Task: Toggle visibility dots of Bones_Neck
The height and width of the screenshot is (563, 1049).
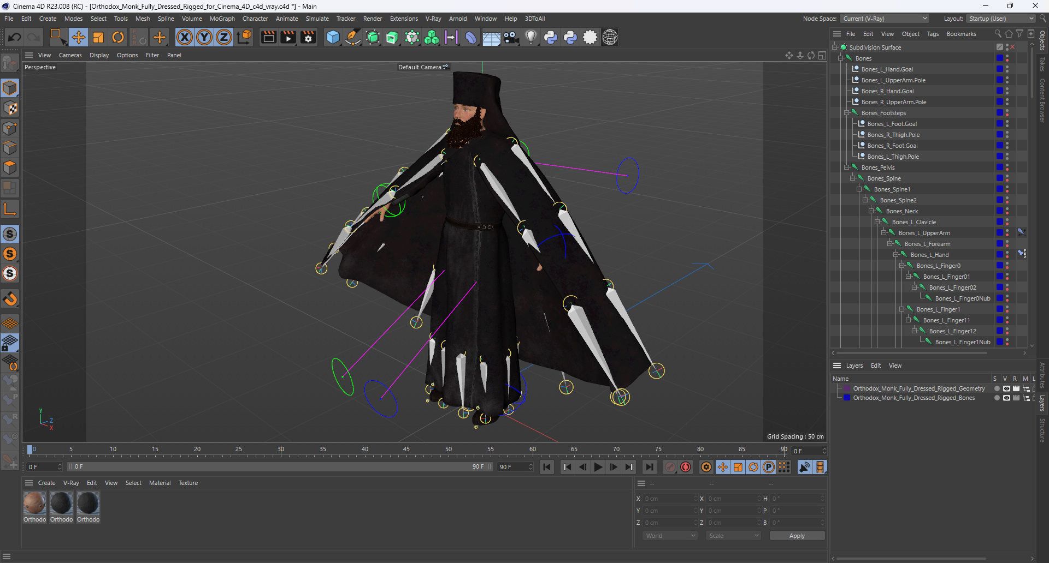Action: click(x=1007, y=211)
